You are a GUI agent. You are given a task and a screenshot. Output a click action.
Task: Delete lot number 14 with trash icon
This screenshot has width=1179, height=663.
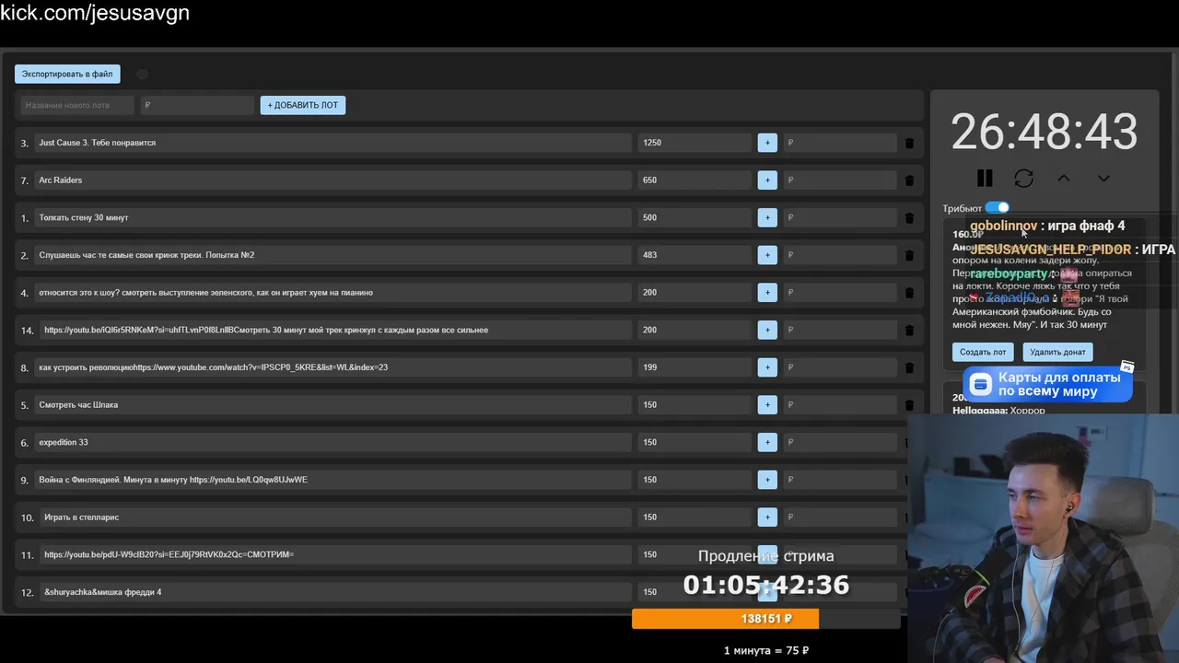[x=909, y=330]
